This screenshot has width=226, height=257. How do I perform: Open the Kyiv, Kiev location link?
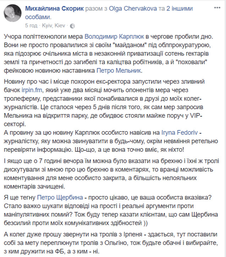54,26
